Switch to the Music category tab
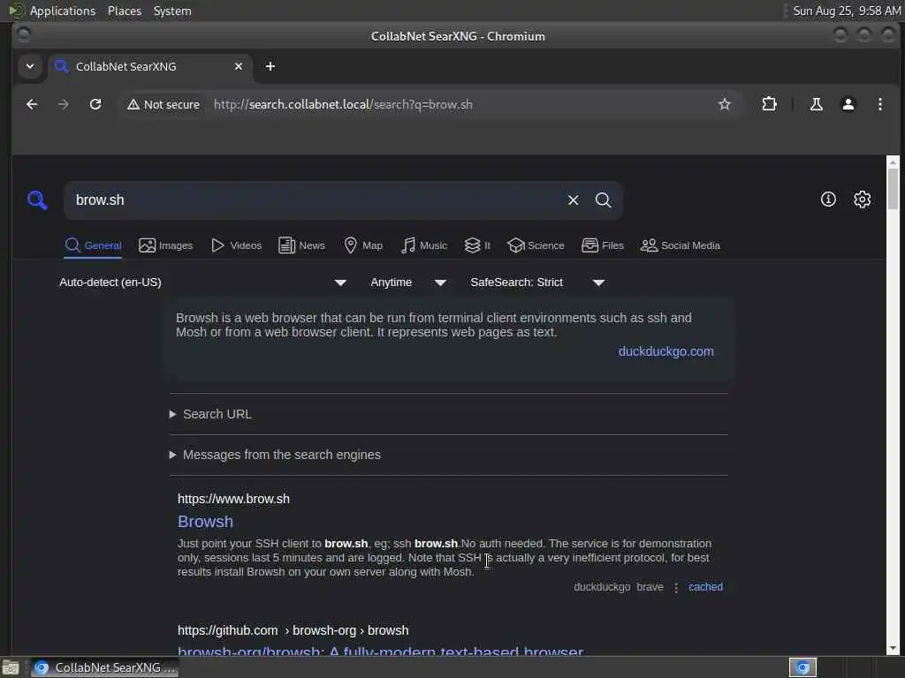 point(424,245)
